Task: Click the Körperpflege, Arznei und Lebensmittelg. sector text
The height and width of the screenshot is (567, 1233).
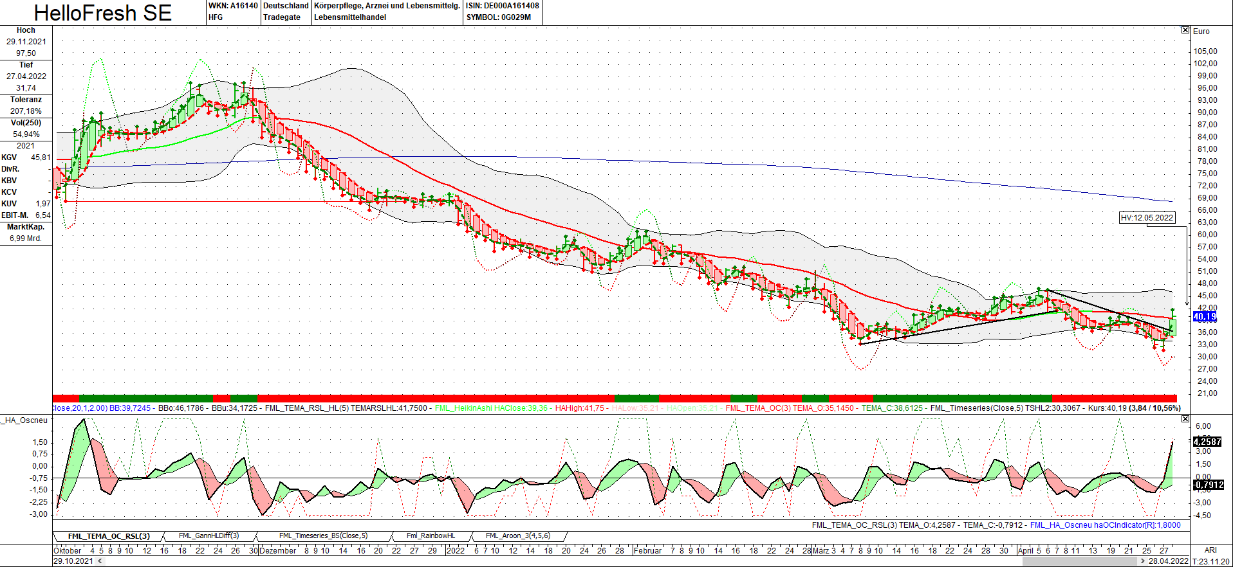Action: pyautogui.click(x=387, y=6)
